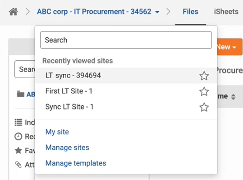Star the Sync LT Site - 1 entry
Screen dimensions: 243x180
[204, 107]
